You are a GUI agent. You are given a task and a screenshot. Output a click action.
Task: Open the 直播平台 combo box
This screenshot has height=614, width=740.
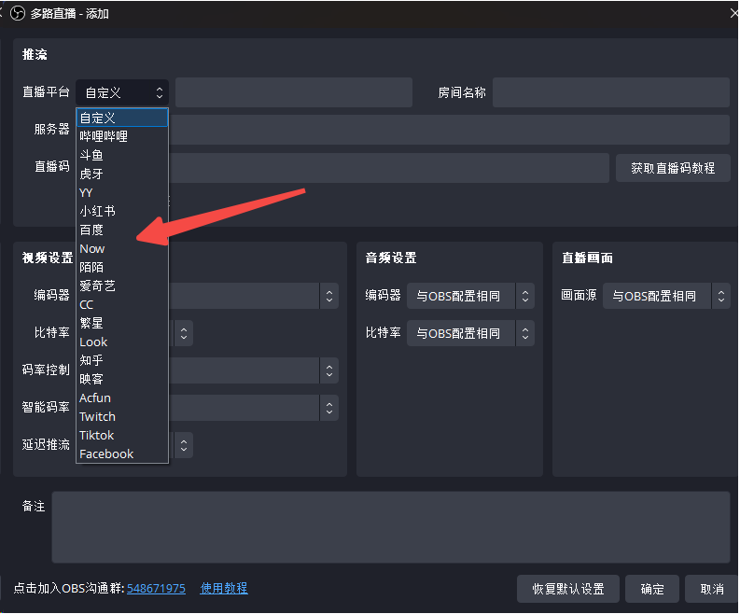click(122, 92)
